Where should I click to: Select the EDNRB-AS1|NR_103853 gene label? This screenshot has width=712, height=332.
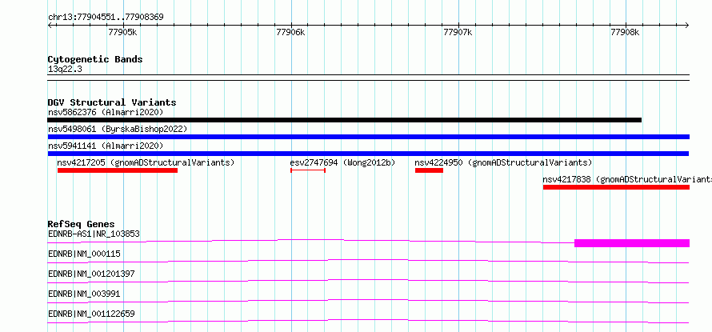point(94,234)
